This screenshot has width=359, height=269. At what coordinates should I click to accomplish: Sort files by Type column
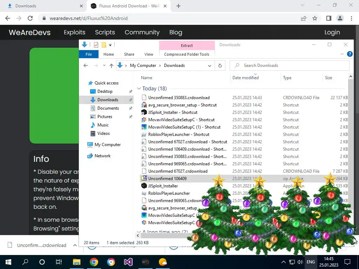287,77
